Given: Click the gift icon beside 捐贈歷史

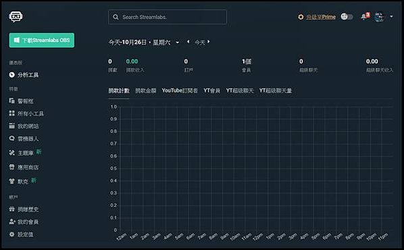Looking at the screenshot, I should pos(12,209).
